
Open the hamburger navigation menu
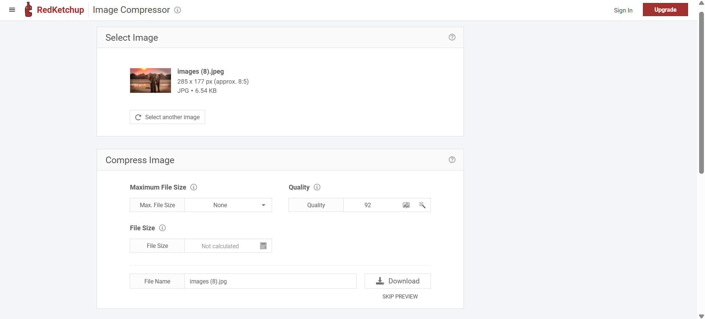[12, 10]
